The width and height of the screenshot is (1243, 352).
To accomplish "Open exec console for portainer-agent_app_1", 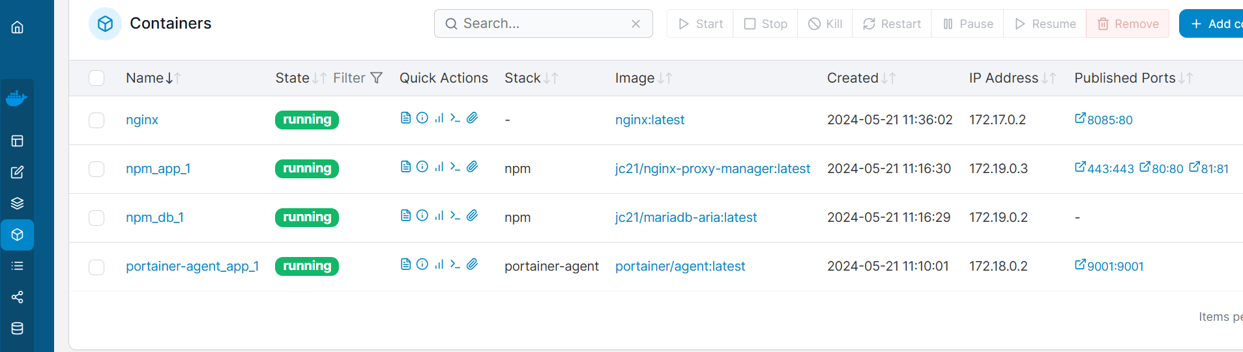I will (455, 264).
